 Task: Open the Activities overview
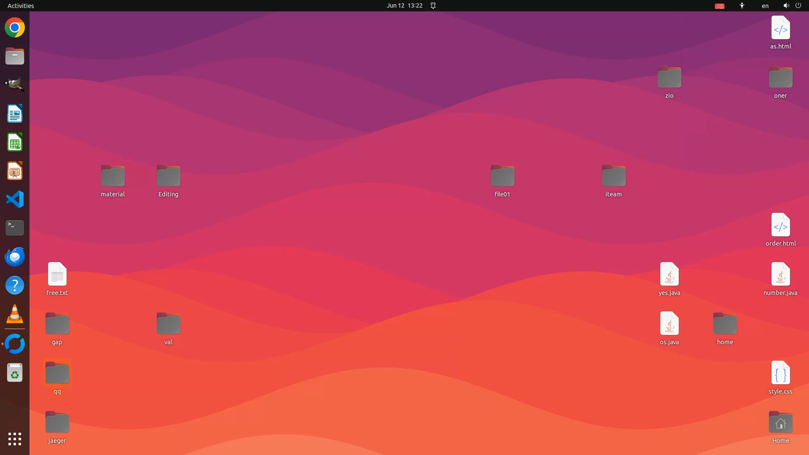(21, 5)
